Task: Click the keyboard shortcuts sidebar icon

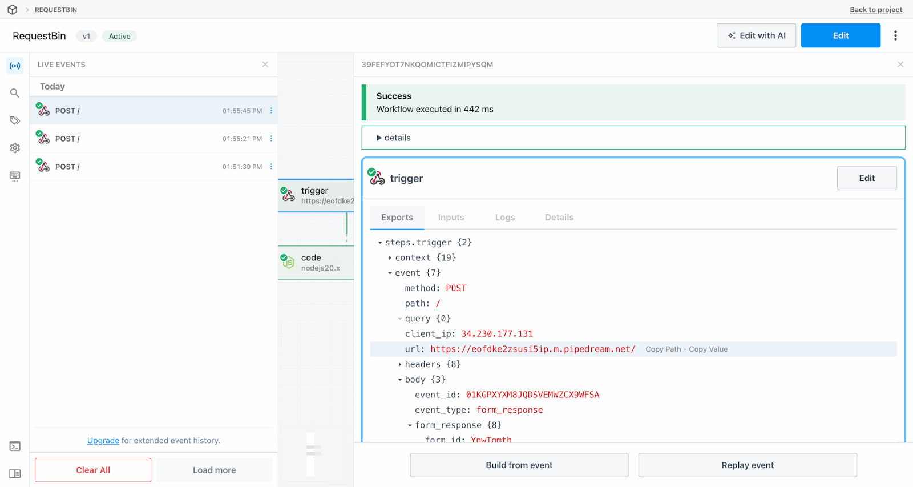Action: [15, 176]
